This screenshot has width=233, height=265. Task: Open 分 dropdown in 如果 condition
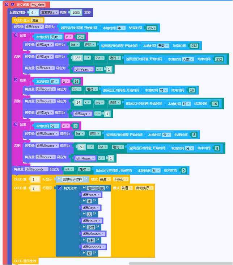[55, 126]
